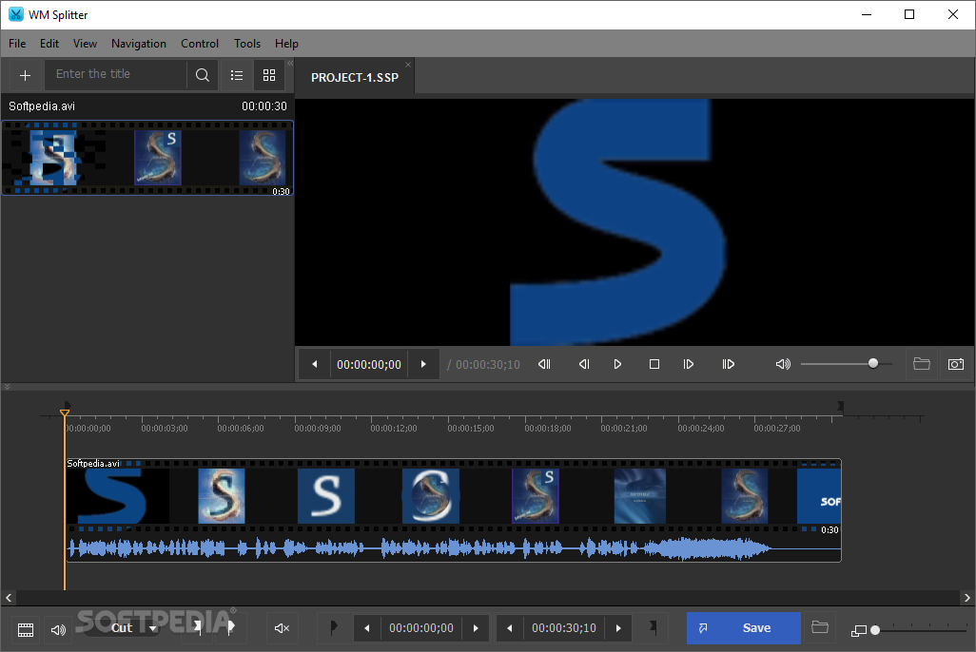Click the search magnifier in media panel

coord(203,75)
